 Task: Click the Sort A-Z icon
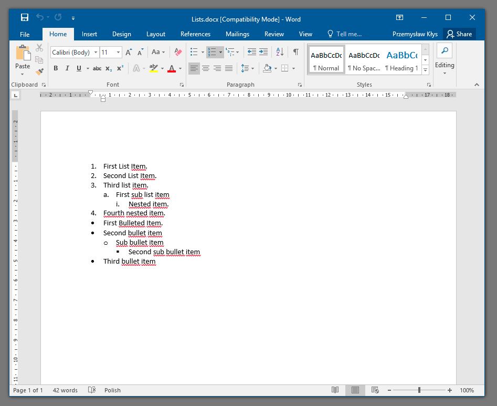click(280, 52)
